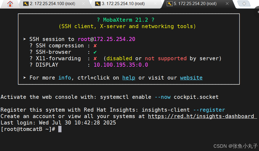Screen dimensions: 259x151
Task: Close the 172.25.254.10 (root) tab
Action: [155, 4]
